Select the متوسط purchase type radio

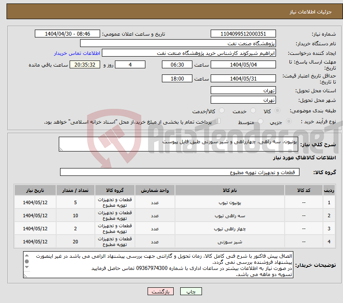261,121
